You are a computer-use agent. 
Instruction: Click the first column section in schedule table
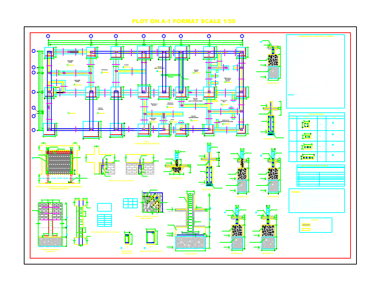[x=306, y=125]
